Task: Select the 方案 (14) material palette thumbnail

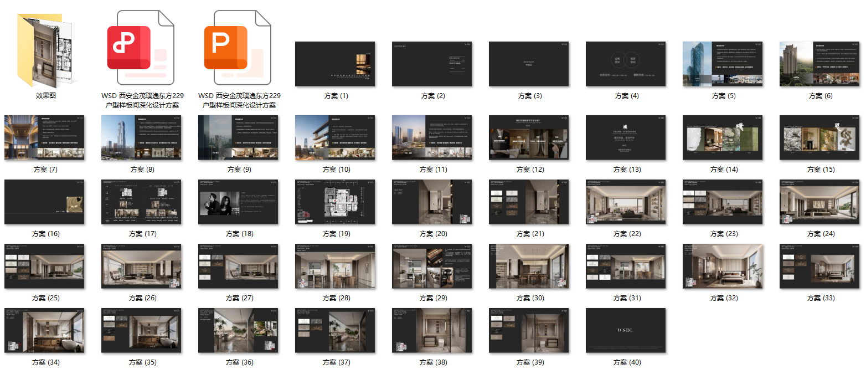Action: (722, 137)
